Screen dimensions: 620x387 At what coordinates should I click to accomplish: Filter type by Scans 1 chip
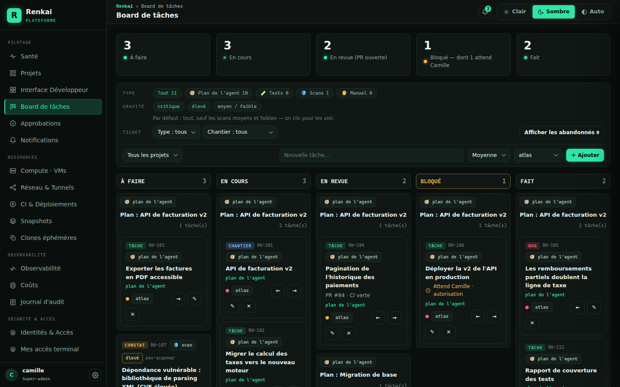[x=315, y=93]
